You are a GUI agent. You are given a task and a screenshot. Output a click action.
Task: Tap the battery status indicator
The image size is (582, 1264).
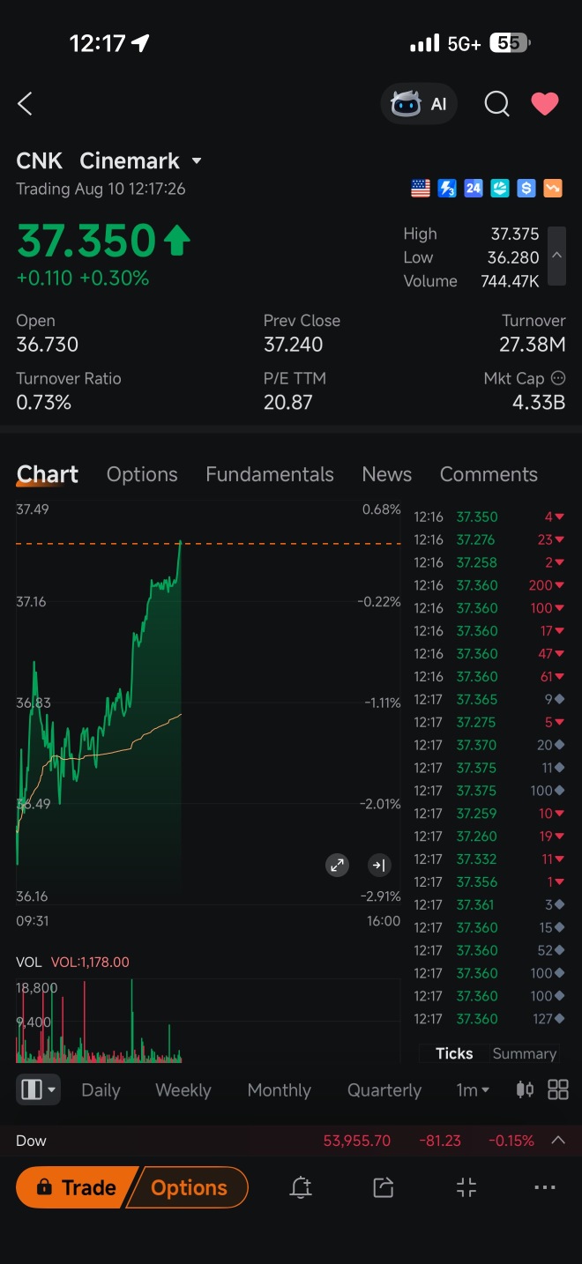510,42
